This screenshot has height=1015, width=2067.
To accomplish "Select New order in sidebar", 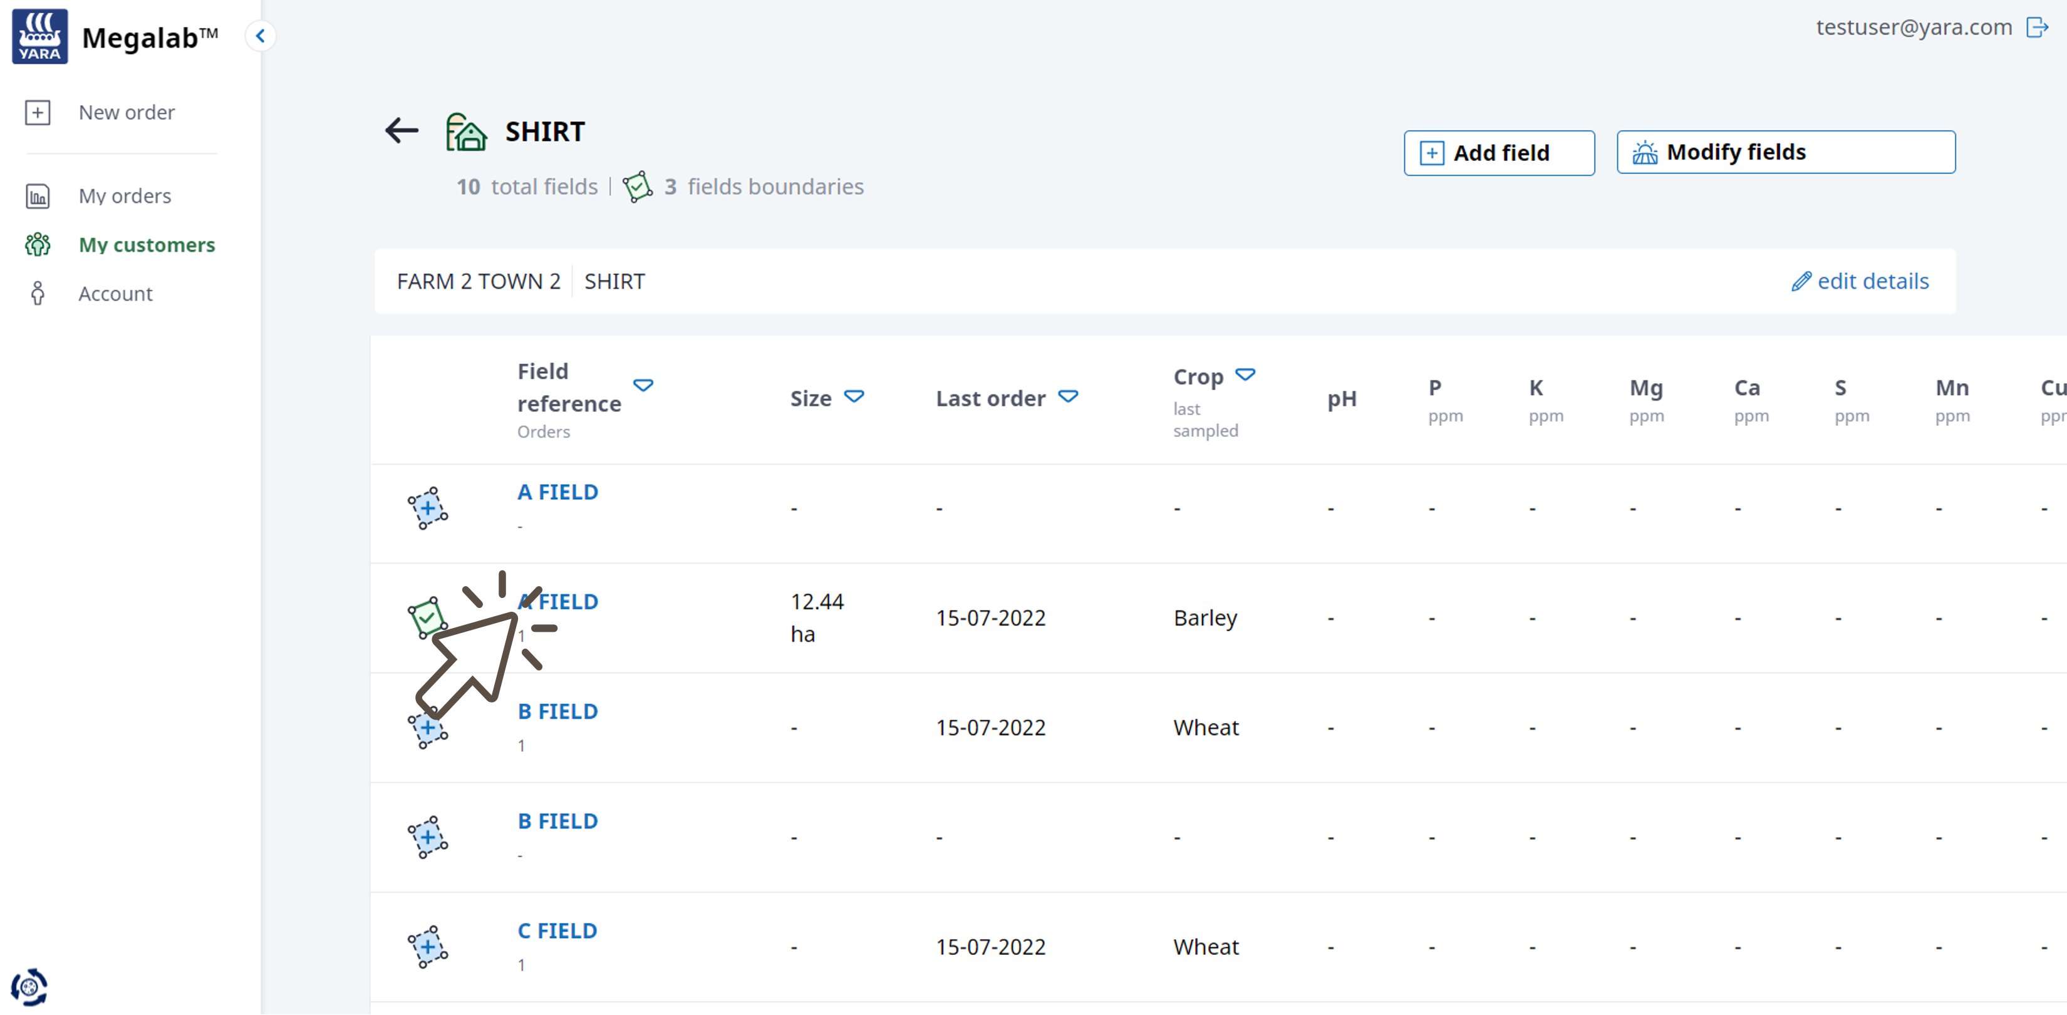I will (126, 112).
